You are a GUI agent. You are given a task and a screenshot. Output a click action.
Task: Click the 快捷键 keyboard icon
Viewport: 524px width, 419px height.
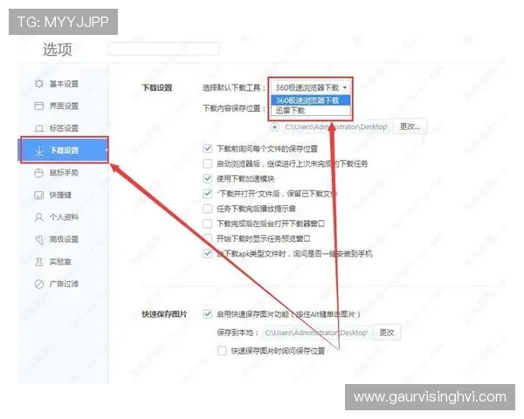tap(39, 196)
